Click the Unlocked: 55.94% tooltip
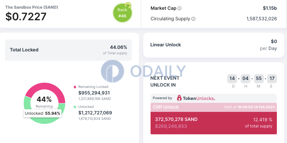This screenshot has height=143, width=287. coord(42,114)
